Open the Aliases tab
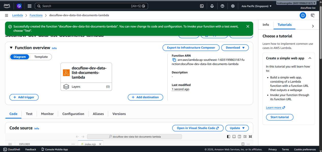 click(x=98, y=114)
